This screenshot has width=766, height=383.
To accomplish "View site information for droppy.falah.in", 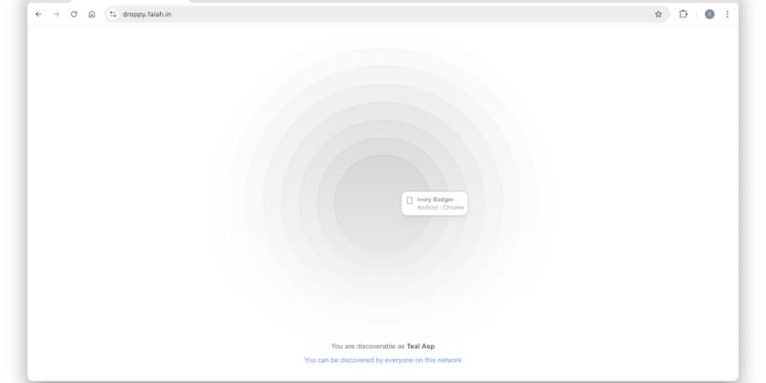I will 113,14.
